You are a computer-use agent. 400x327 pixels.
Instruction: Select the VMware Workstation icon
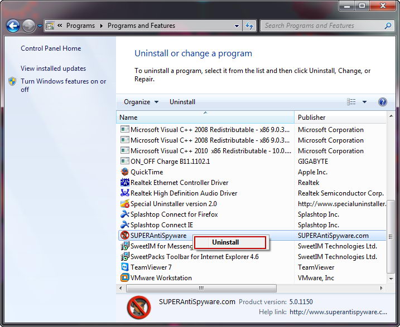pos(124,277)
